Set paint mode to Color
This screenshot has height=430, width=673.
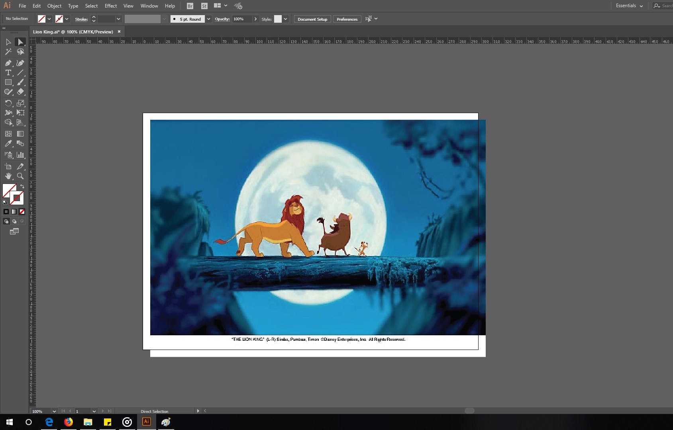click(x=6, y=212)
